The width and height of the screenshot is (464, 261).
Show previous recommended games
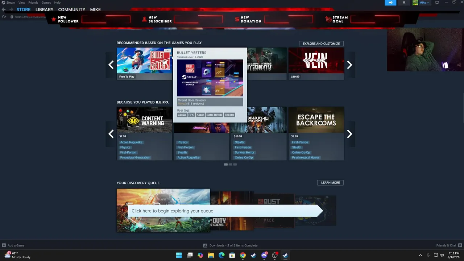(x=111, y=65)
